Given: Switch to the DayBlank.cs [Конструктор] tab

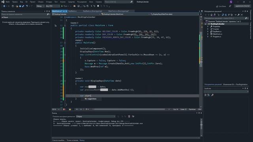Looking at the screenshot, I should [x=93, y=11].
